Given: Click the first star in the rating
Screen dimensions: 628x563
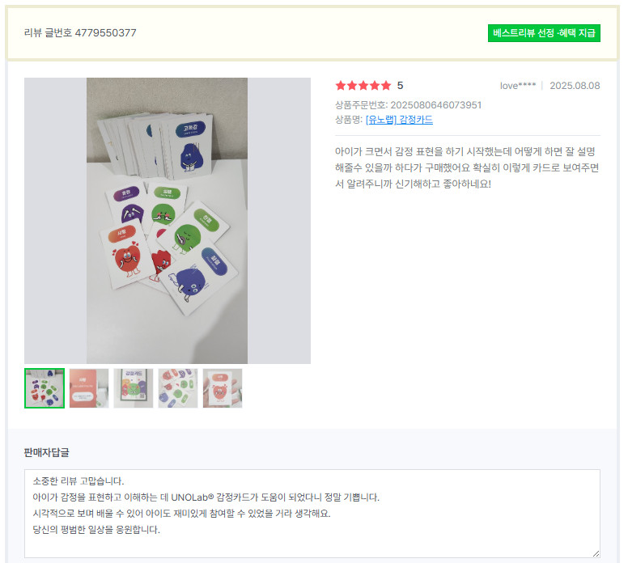Looking at the screenshot, I should pos(341,86).
